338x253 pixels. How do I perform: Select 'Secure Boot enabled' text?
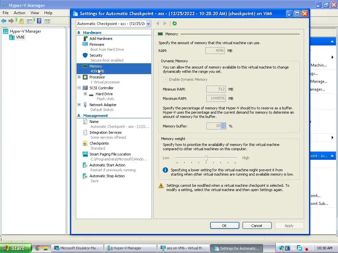tap(107, 61)
